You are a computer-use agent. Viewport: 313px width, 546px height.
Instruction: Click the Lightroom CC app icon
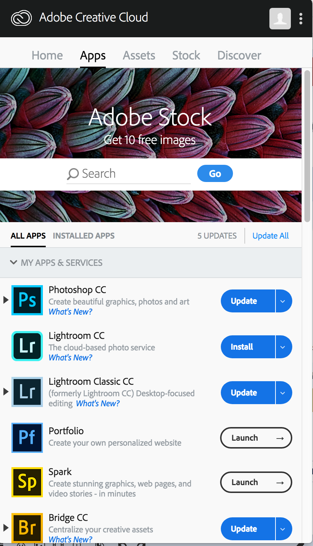click(x=27, y=346)
